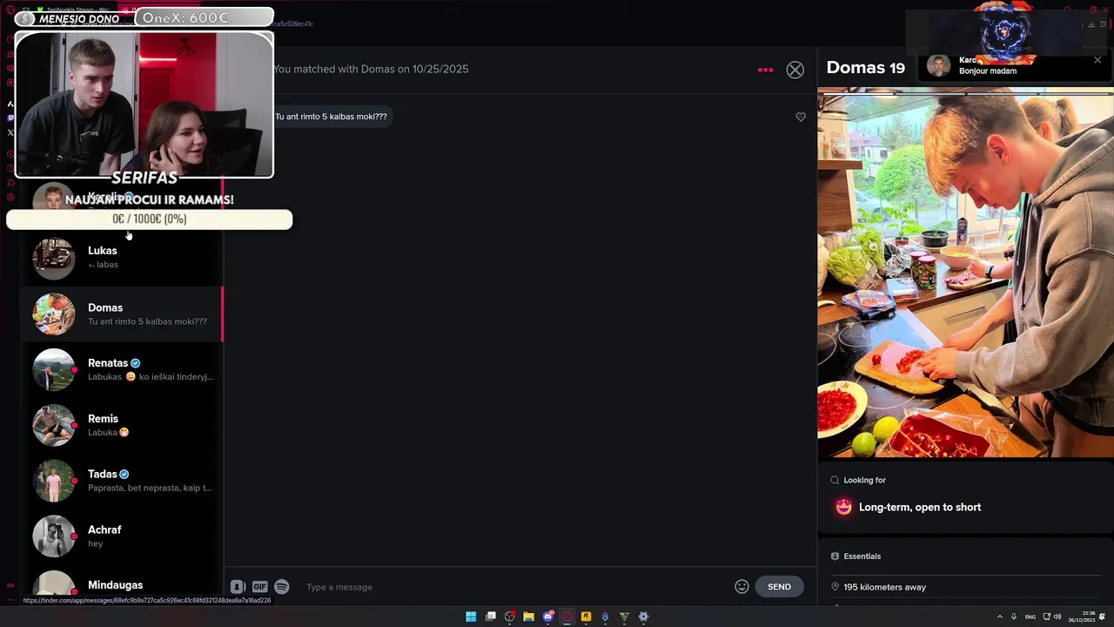Open the Windows Start menu
Viewport: 1114px width, 627px height.
[471, 617]
